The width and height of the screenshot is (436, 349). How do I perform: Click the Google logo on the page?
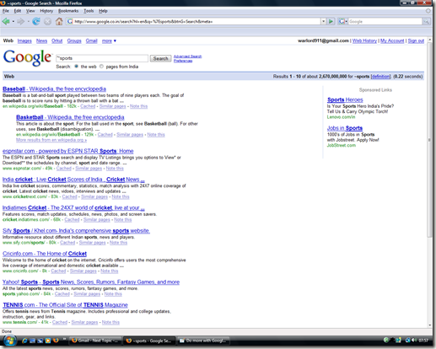point(28,58)
